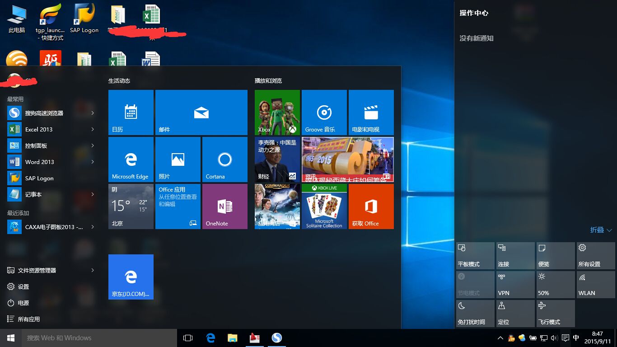Open the 照片 photos tile

coord(178,159)
